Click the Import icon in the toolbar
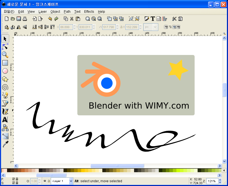 (34, 19)
